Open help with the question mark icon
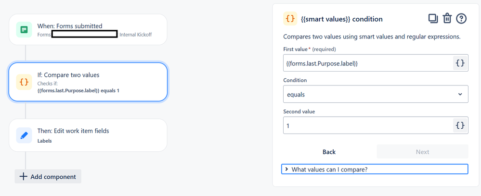The height and width of the screenshot is (196, 481). [461, 19]
